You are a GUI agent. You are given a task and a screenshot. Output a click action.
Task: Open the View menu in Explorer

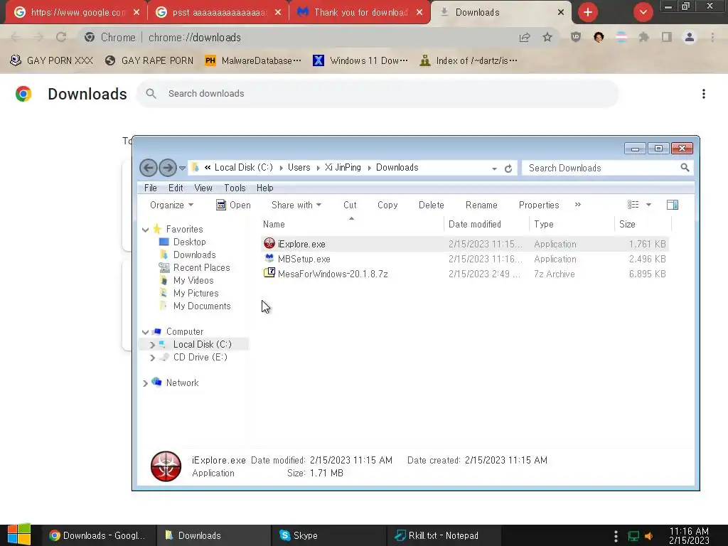coord(203,188)
